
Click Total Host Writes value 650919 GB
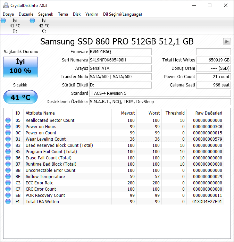[214, 60]
